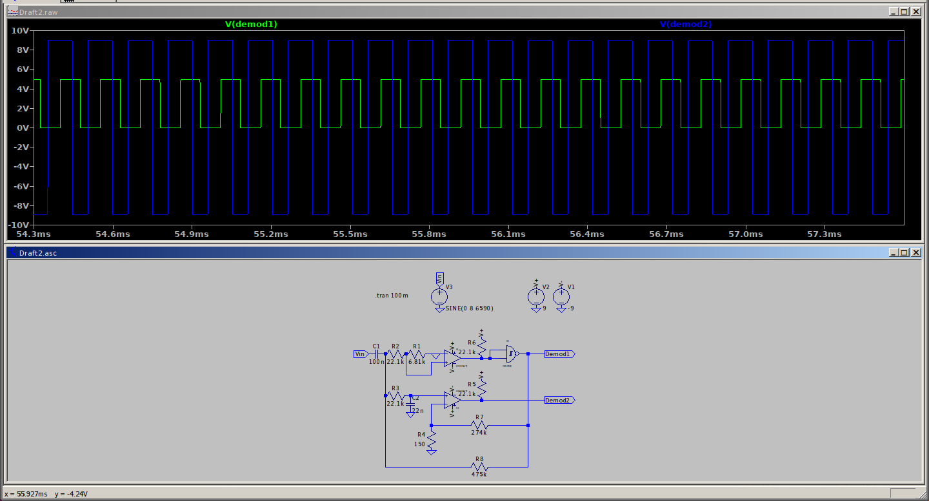
Task: Select the C2 capacitor symbol
Action: (x=411, y=404)
